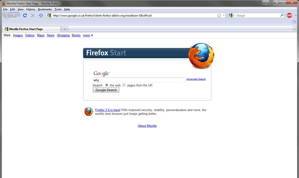Close the Firefox window
Image resolution: width=299 pixels, height=178 pixels.
pos(292,2)
